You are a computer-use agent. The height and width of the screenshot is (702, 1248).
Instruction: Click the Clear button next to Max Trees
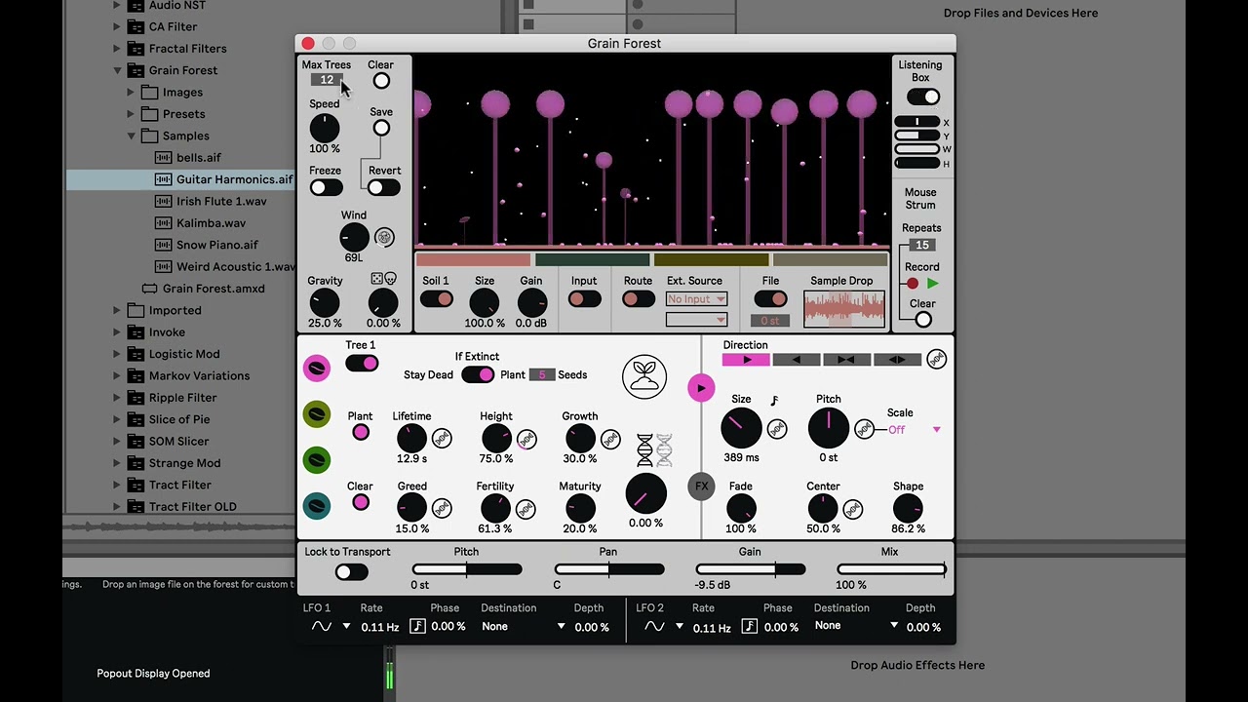point(381,81)
